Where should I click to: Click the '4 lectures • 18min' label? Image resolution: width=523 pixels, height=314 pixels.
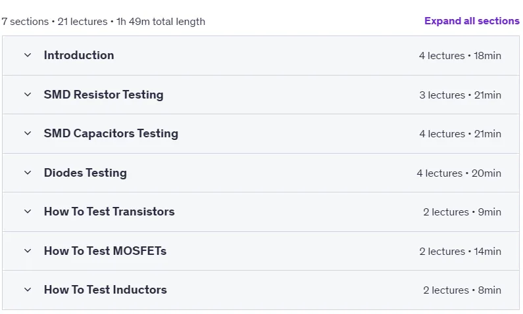click(460, 56)
